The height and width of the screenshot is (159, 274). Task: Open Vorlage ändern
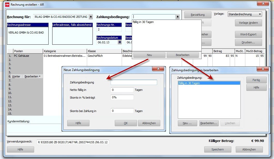point(248,23)
